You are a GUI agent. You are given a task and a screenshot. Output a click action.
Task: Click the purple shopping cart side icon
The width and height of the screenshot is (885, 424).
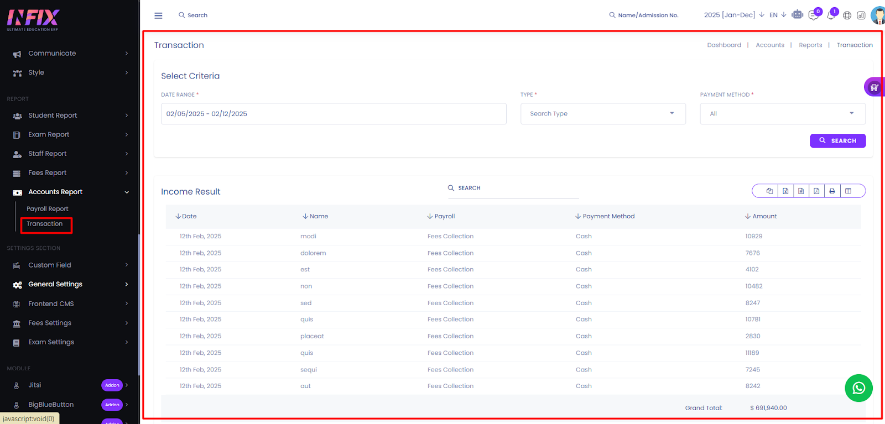[x=874, y=87]
